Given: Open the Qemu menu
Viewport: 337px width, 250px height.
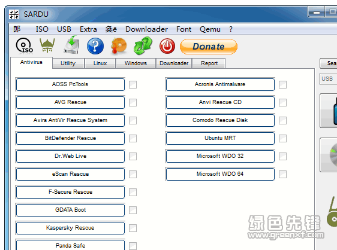Looking at the screenshot, I should pos(210,29).
